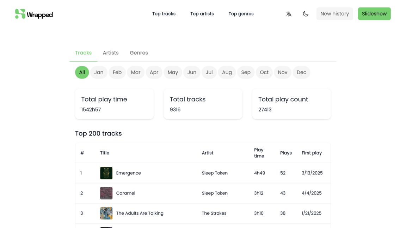406x228 pixels.
Task: Toggle dark mode with moon icon
Action: click(x=306, y=14)
